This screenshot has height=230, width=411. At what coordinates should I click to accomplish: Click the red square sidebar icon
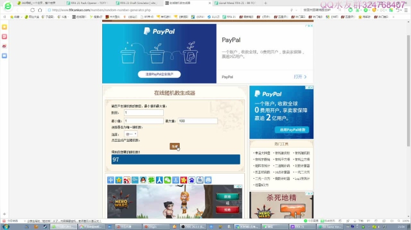(5, 36)
